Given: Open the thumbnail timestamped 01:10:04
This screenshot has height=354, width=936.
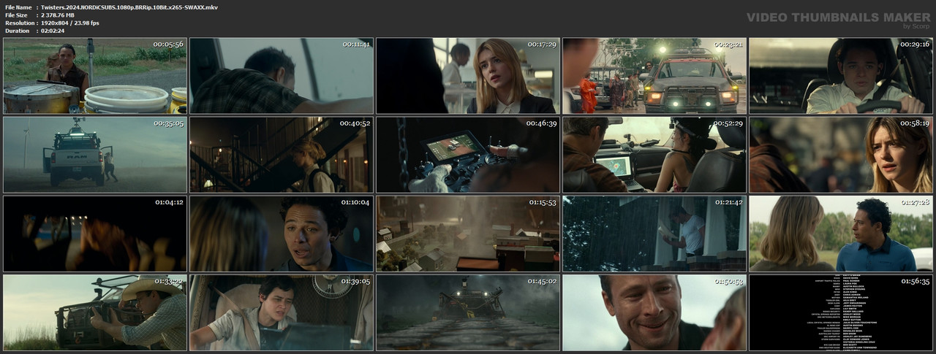Looking at the screenshot, I should click(x=282, y=234).
